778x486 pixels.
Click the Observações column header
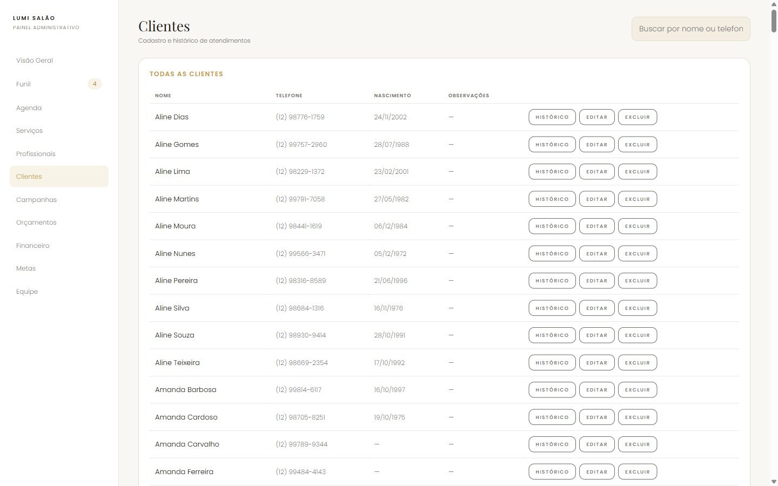click(x=468, y=96)
